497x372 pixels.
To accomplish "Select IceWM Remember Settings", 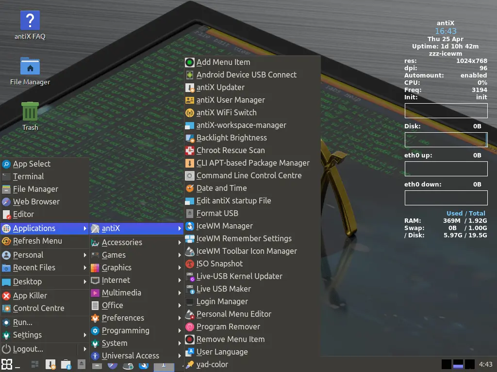I will click(252, 239).
